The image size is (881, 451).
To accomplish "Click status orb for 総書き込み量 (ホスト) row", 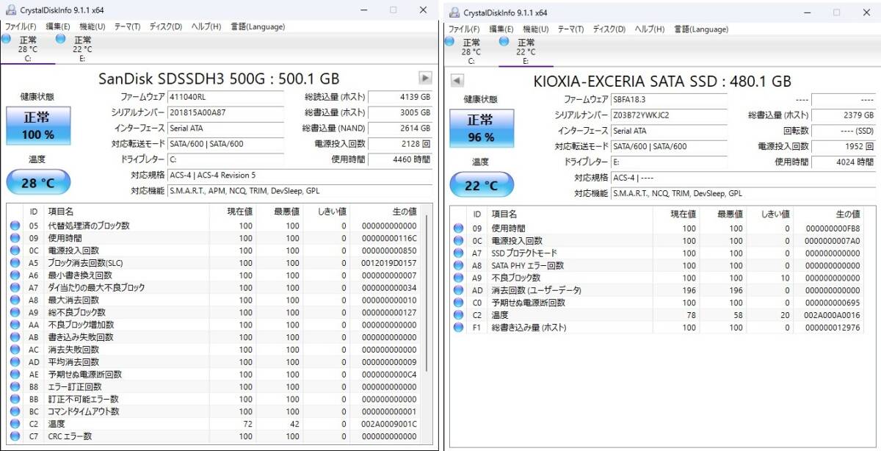I will point(459,328).
